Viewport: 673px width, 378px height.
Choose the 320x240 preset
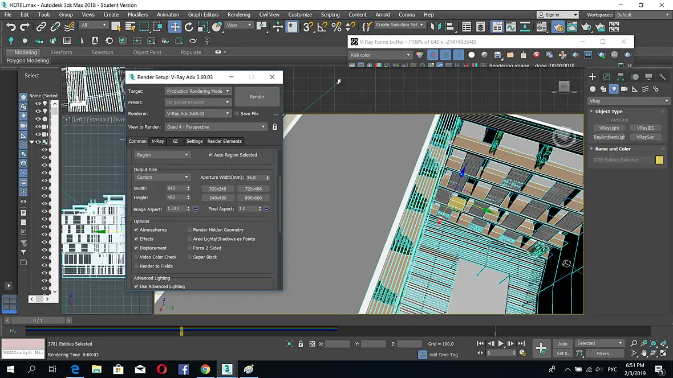[218, 188]
